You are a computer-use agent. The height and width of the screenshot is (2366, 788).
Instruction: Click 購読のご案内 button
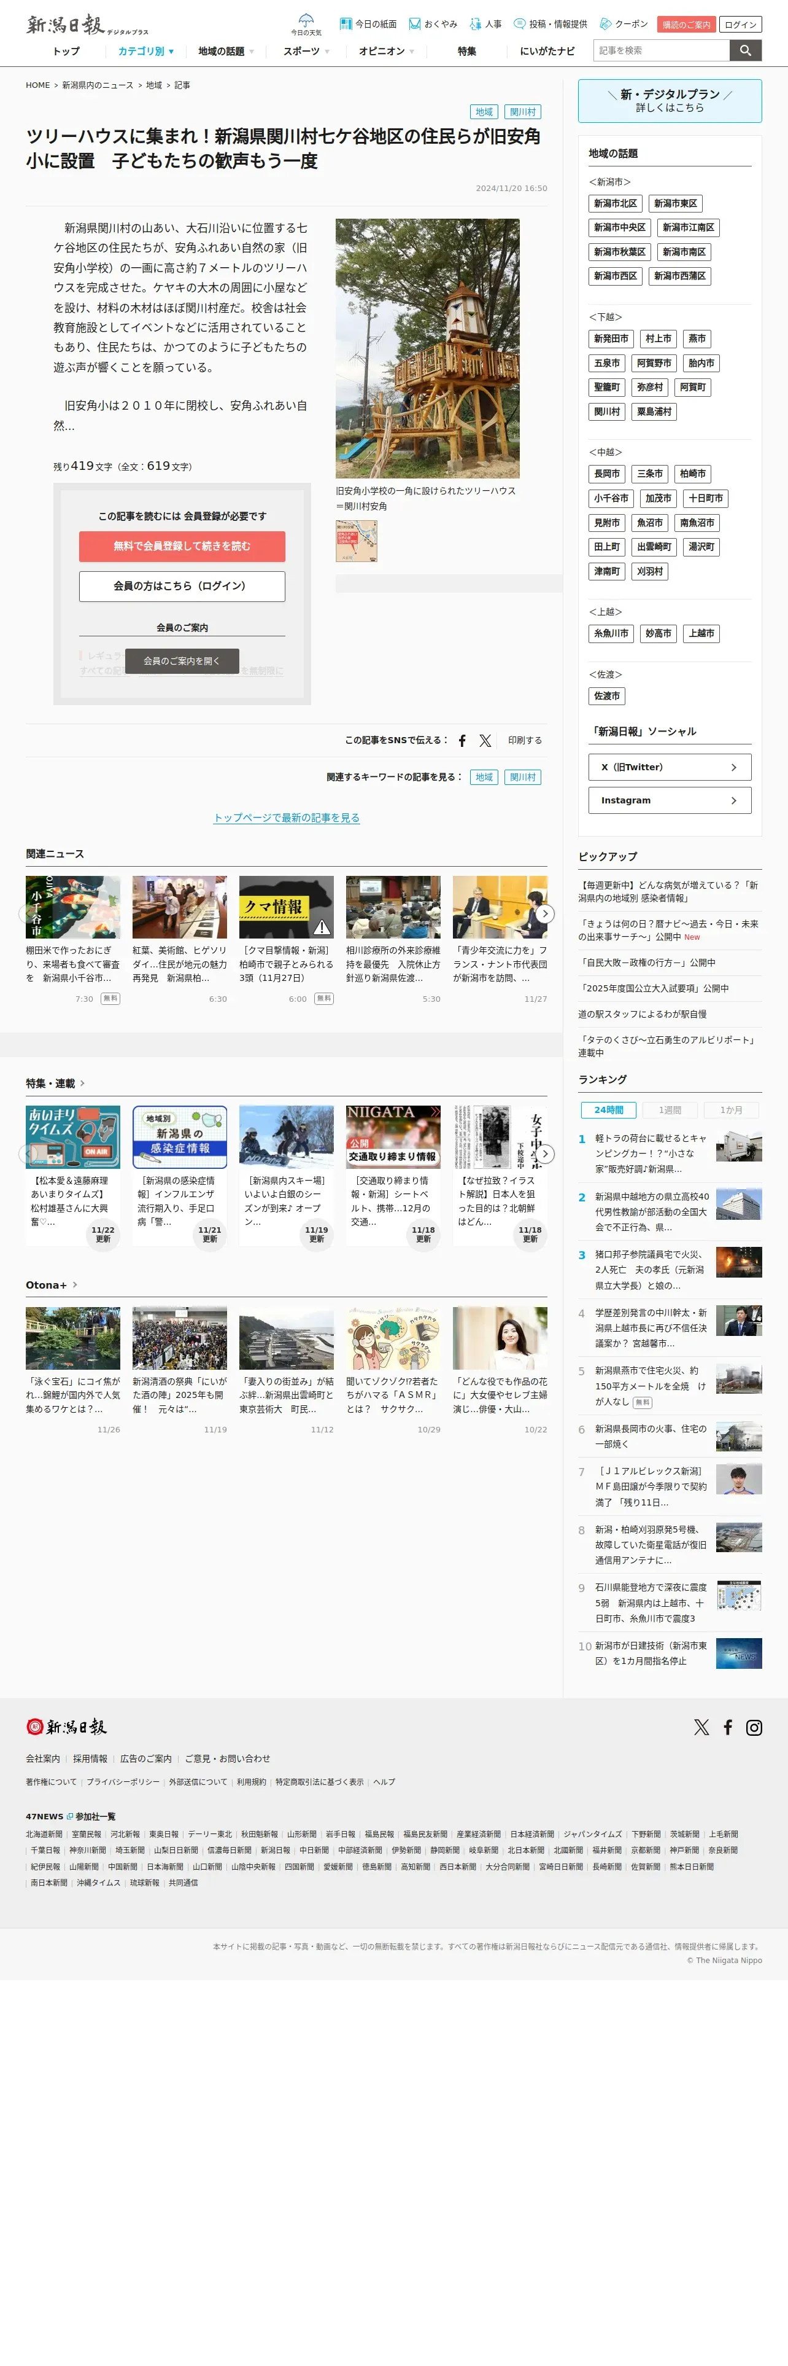tap(686, 25)
